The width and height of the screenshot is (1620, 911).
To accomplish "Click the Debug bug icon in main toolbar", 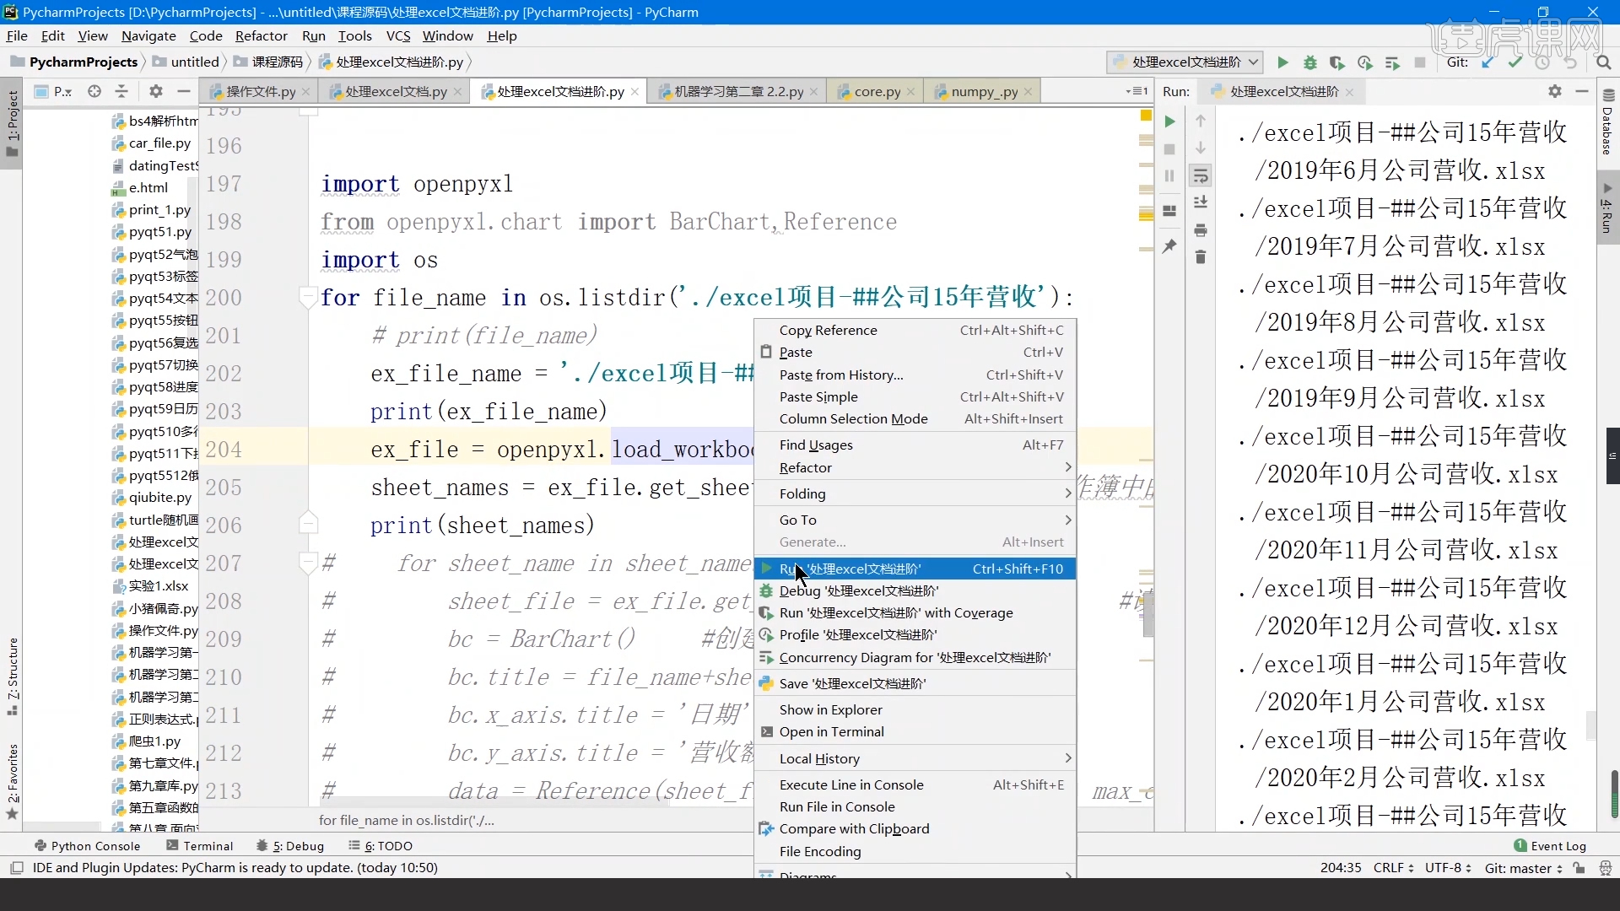I will pos(1310,62).
